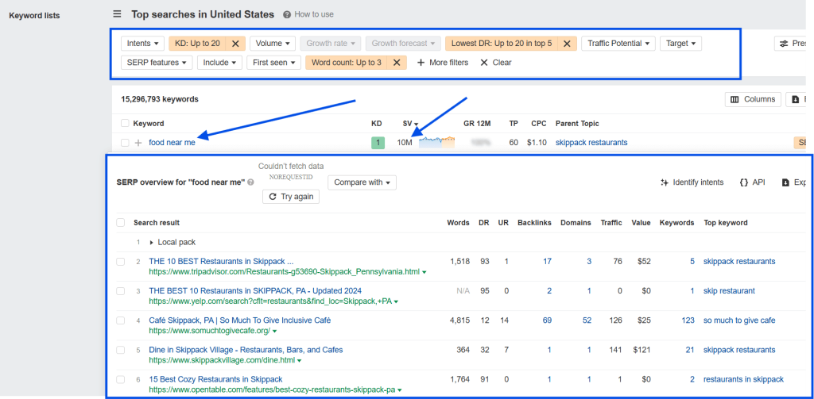Tick the TripAdvisor result checkbox
The image size is (814, 399).
[x=121, y=262]
